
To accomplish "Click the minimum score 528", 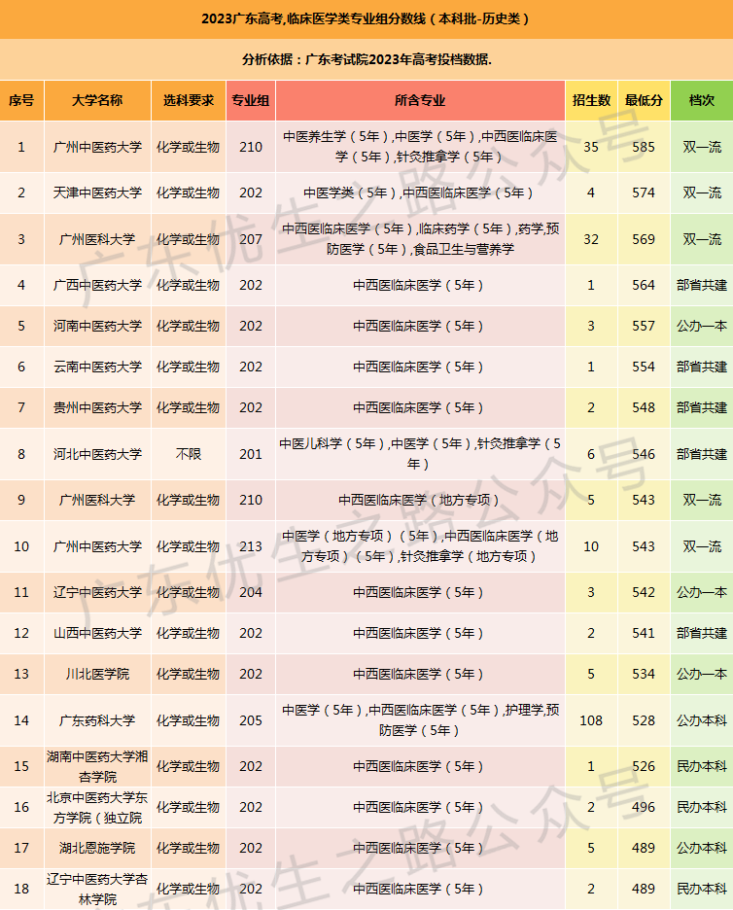I will tap(644, 720).
